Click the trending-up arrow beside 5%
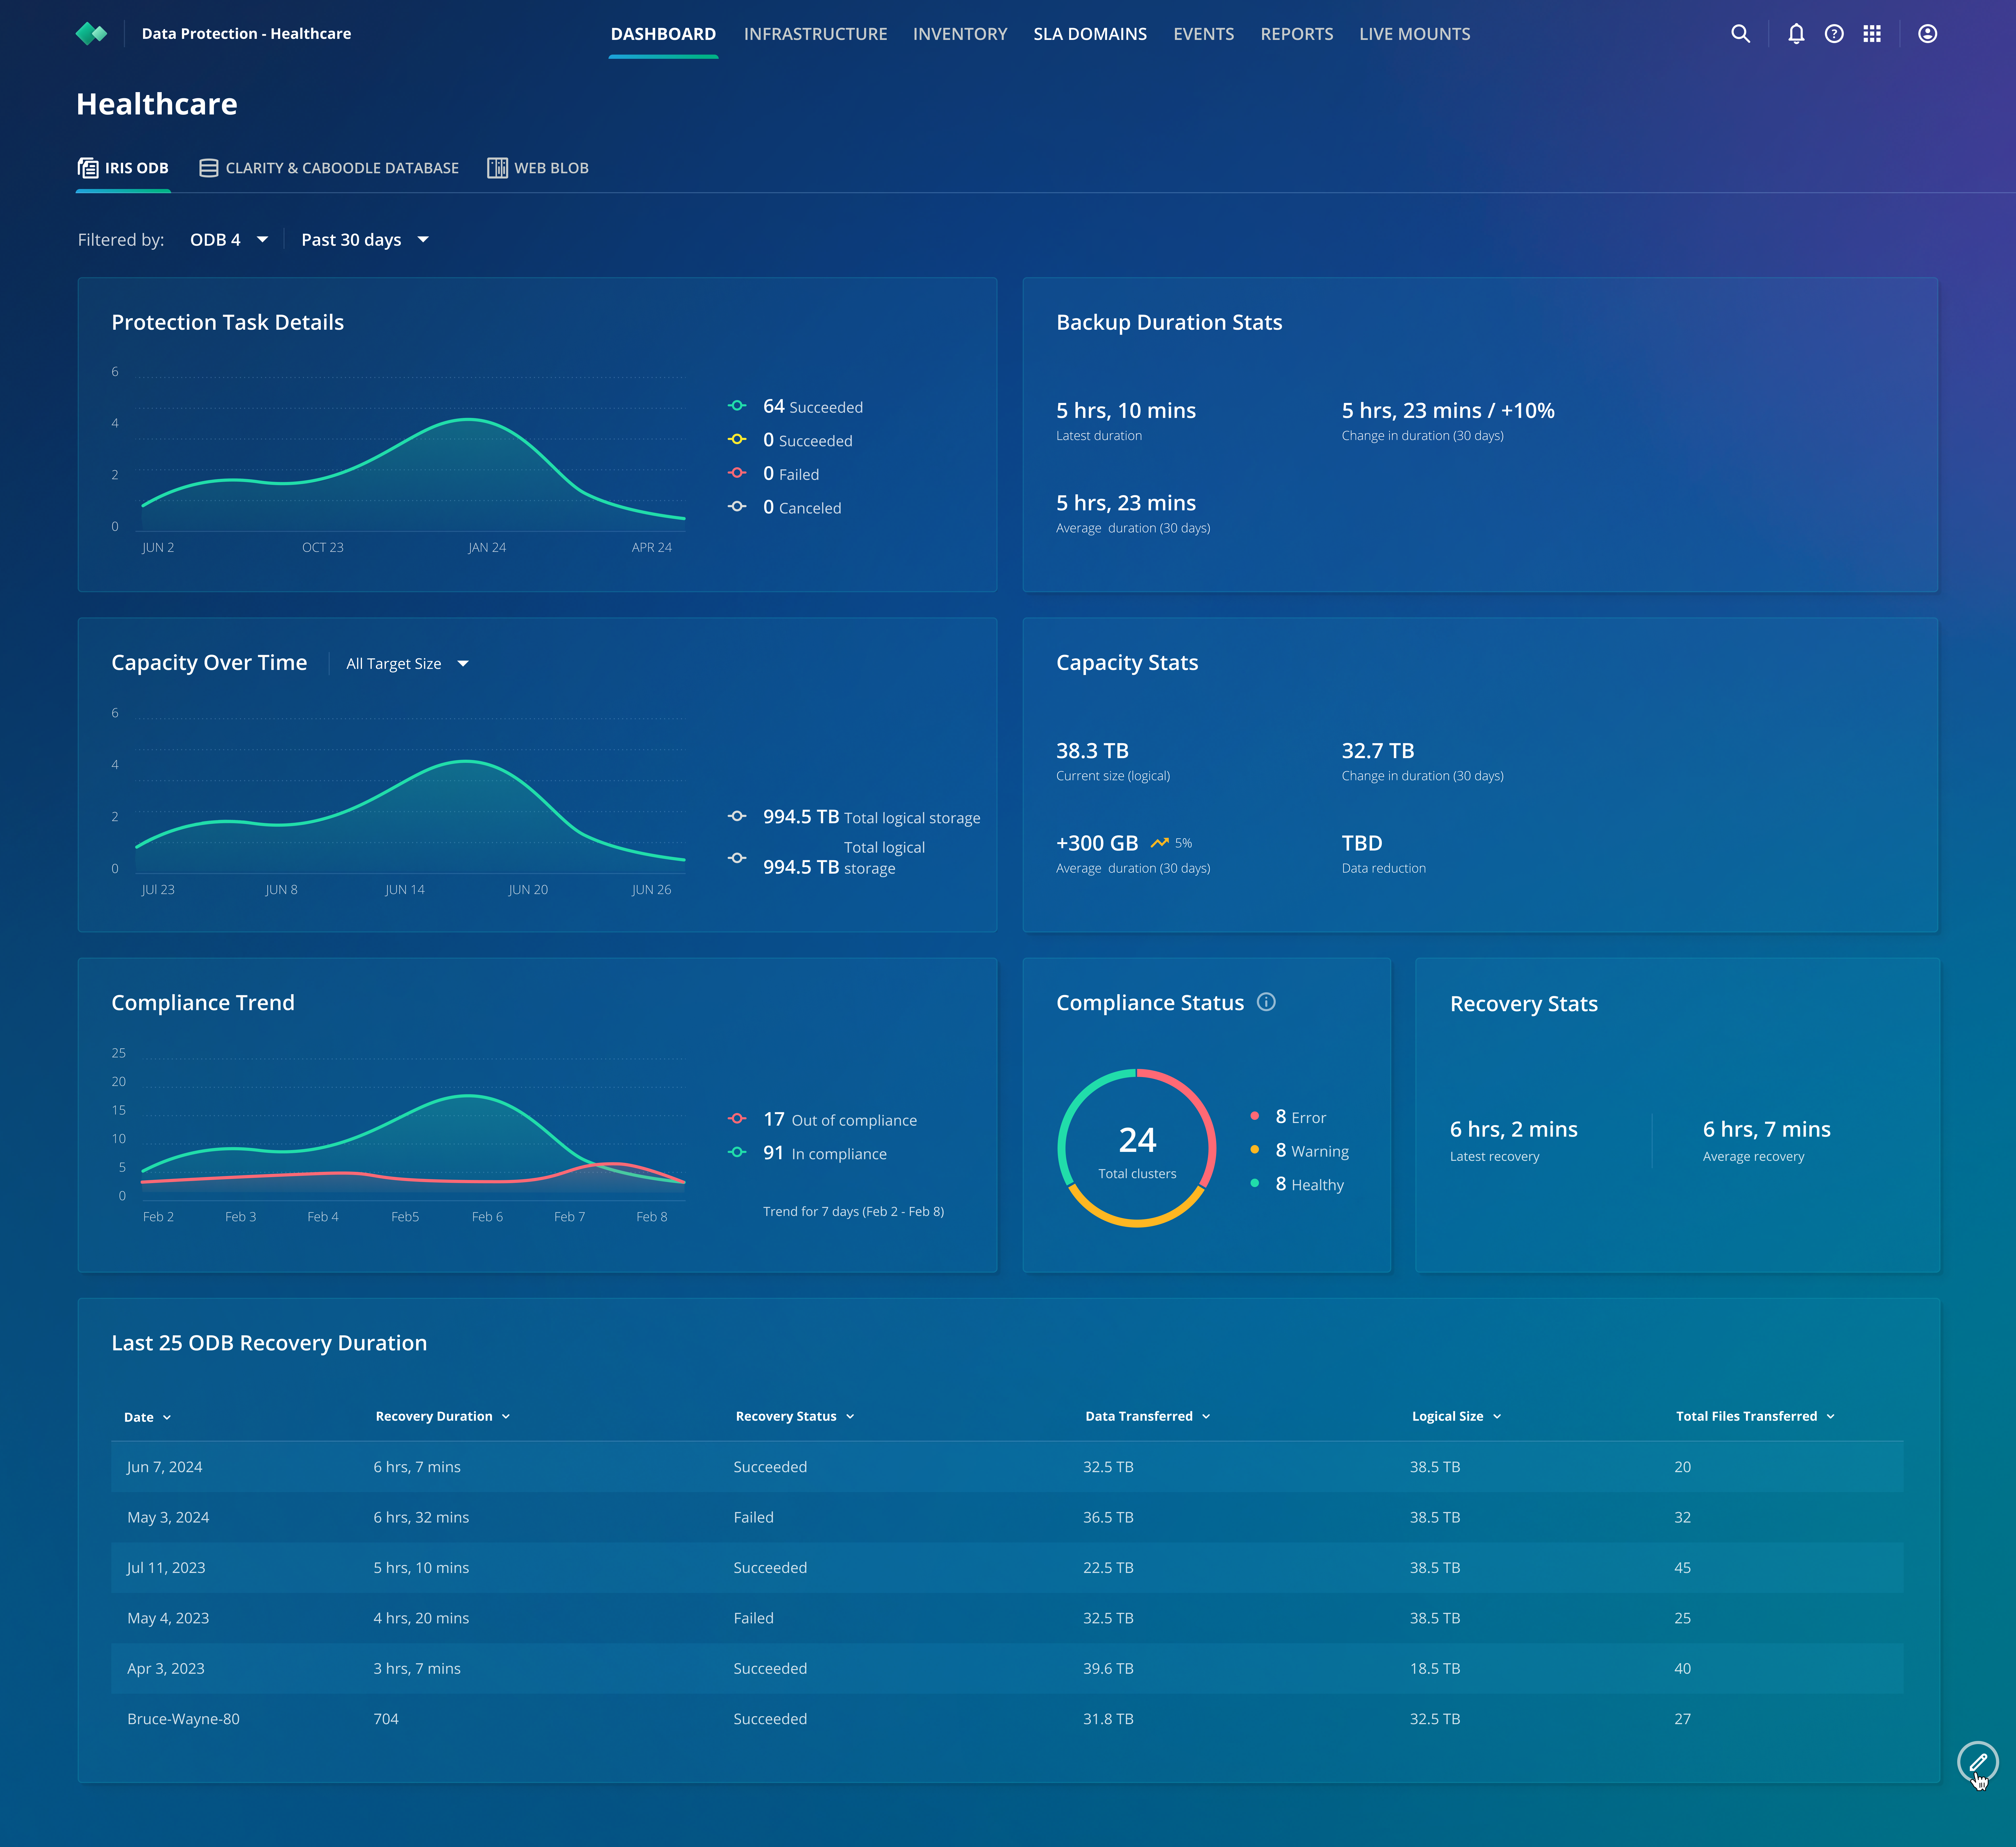 click(x=1160, y=843)
